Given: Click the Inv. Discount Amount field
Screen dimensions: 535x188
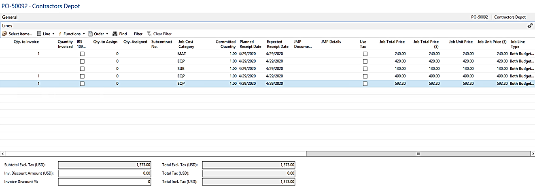Looking at the screenshot, I should pyautogui.click(x=104, y=173).
